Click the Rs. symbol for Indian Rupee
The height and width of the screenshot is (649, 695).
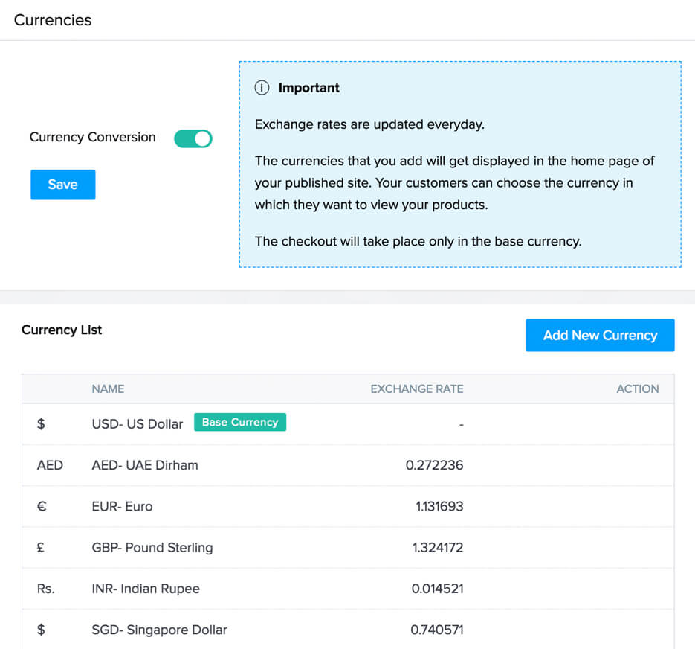[46, 589]
